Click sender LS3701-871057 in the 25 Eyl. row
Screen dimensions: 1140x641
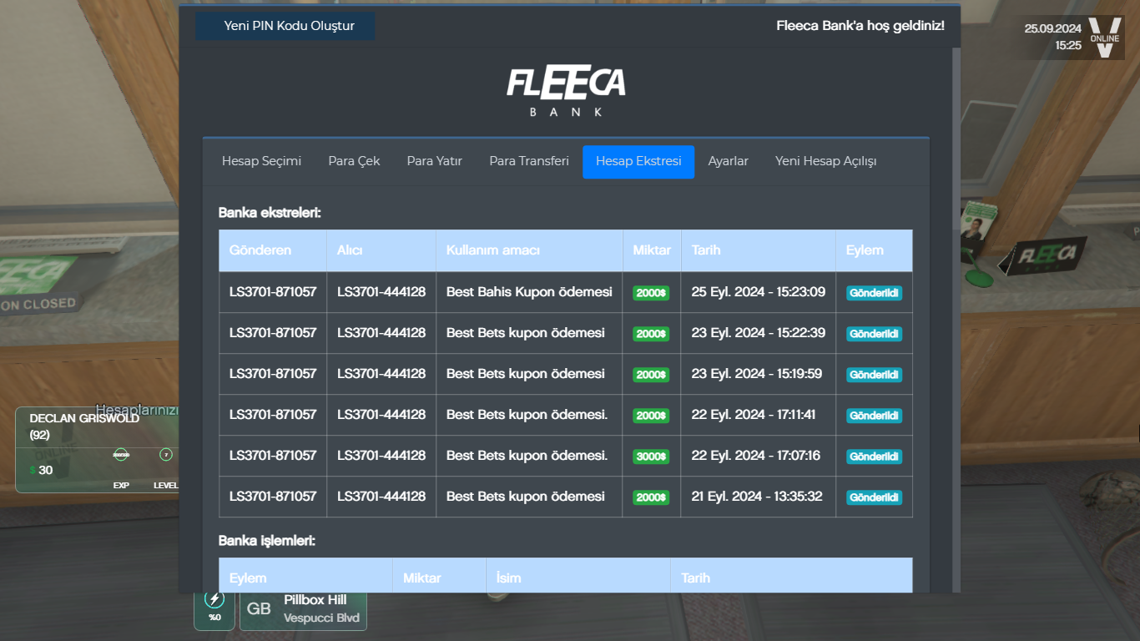pos(273,292)
